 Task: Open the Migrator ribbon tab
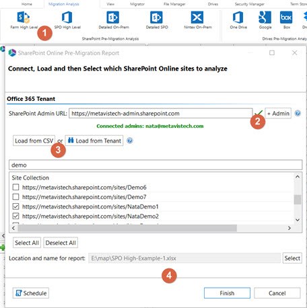coord(137,4)
